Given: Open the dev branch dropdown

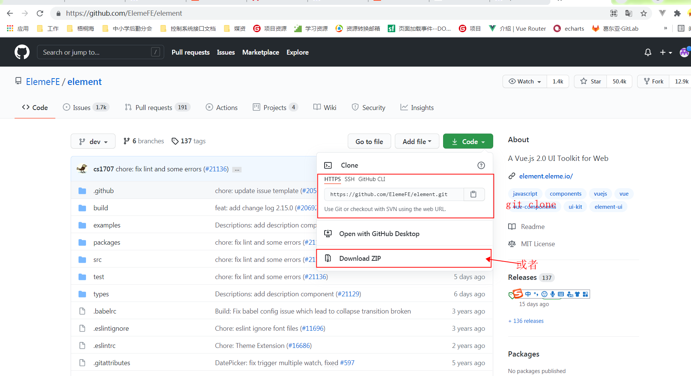Looking at the screenshot, I should 93,141.
